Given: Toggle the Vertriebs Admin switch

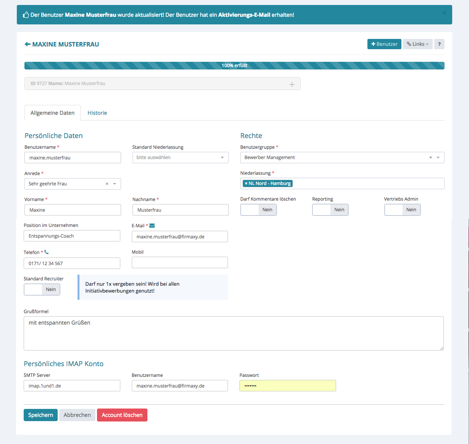Looking at the screenshot, I should click(x=402, y=210).
